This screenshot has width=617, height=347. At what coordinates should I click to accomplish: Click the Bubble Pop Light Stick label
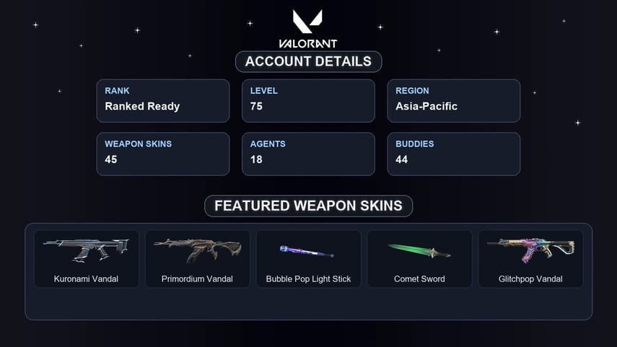tap(309, 279)
